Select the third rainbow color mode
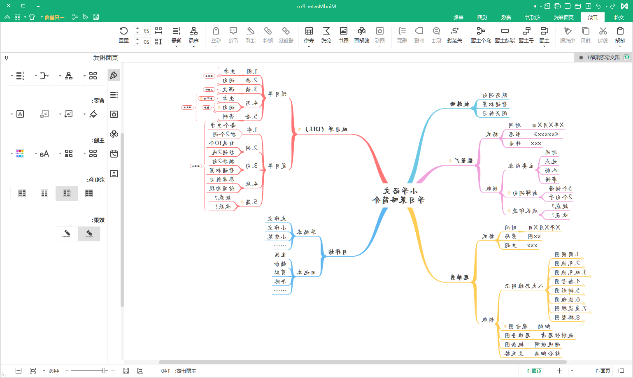 click(x=44, y=193)
